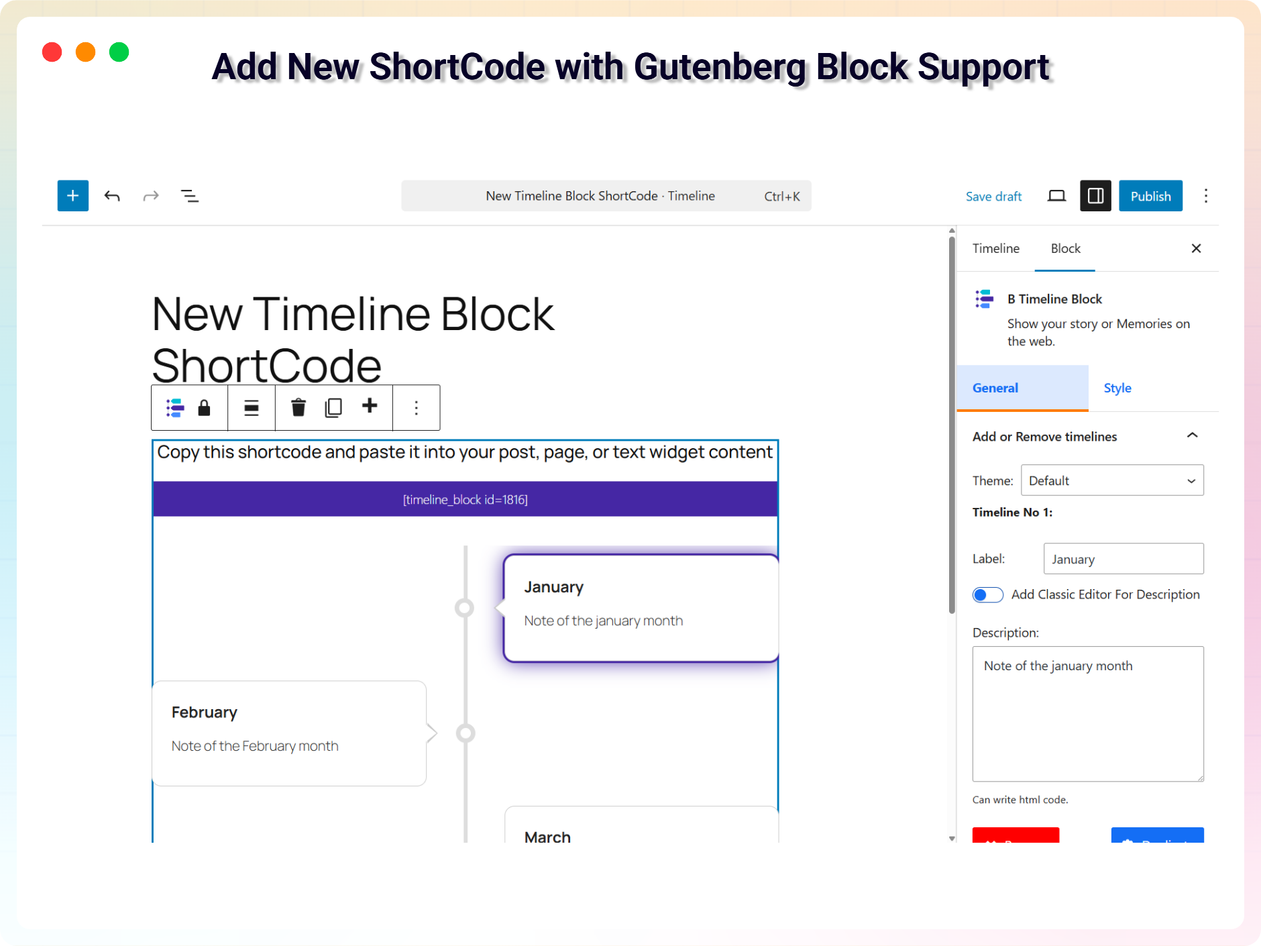This screenshot has height=946, width=1261.
Task: Toggle the Settings sidebar panel icon
Action: 1095,196
